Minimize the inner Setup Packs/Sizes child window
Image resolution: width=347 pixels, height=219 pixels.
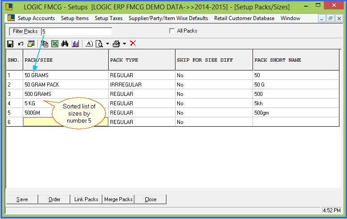point(322,19)
